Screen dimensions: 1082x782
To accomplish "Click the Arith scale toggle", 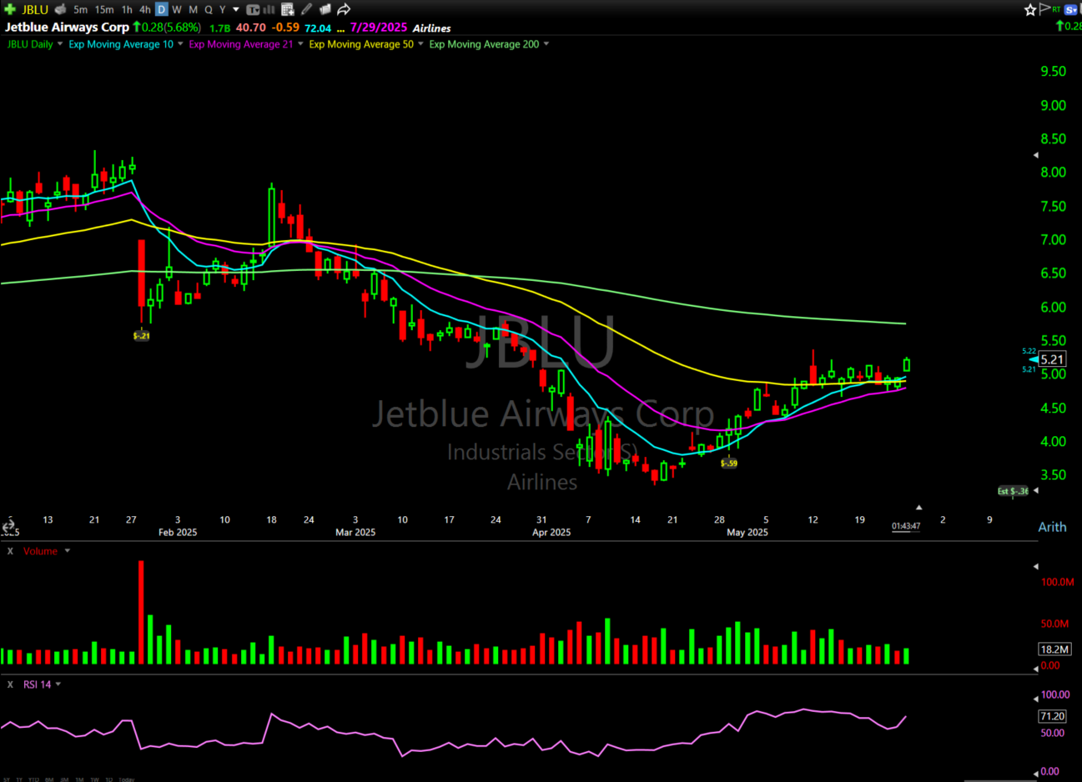I will tap(1052, 527).
